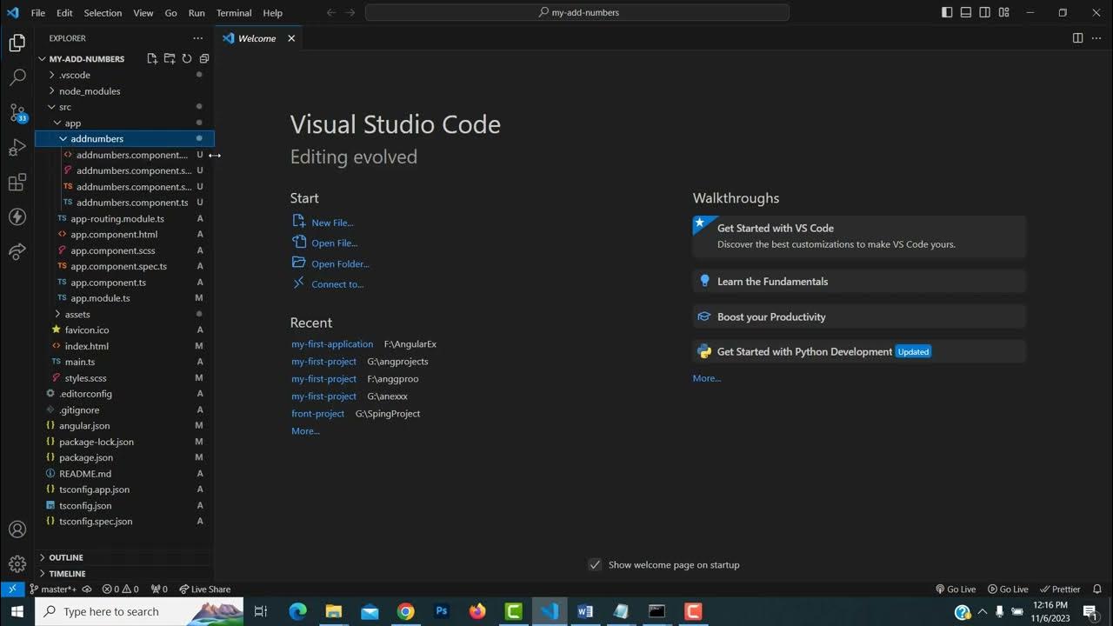1113x626 pixels.
Task: Expand the OUTLINE section
Action: [x=124, y=557]
